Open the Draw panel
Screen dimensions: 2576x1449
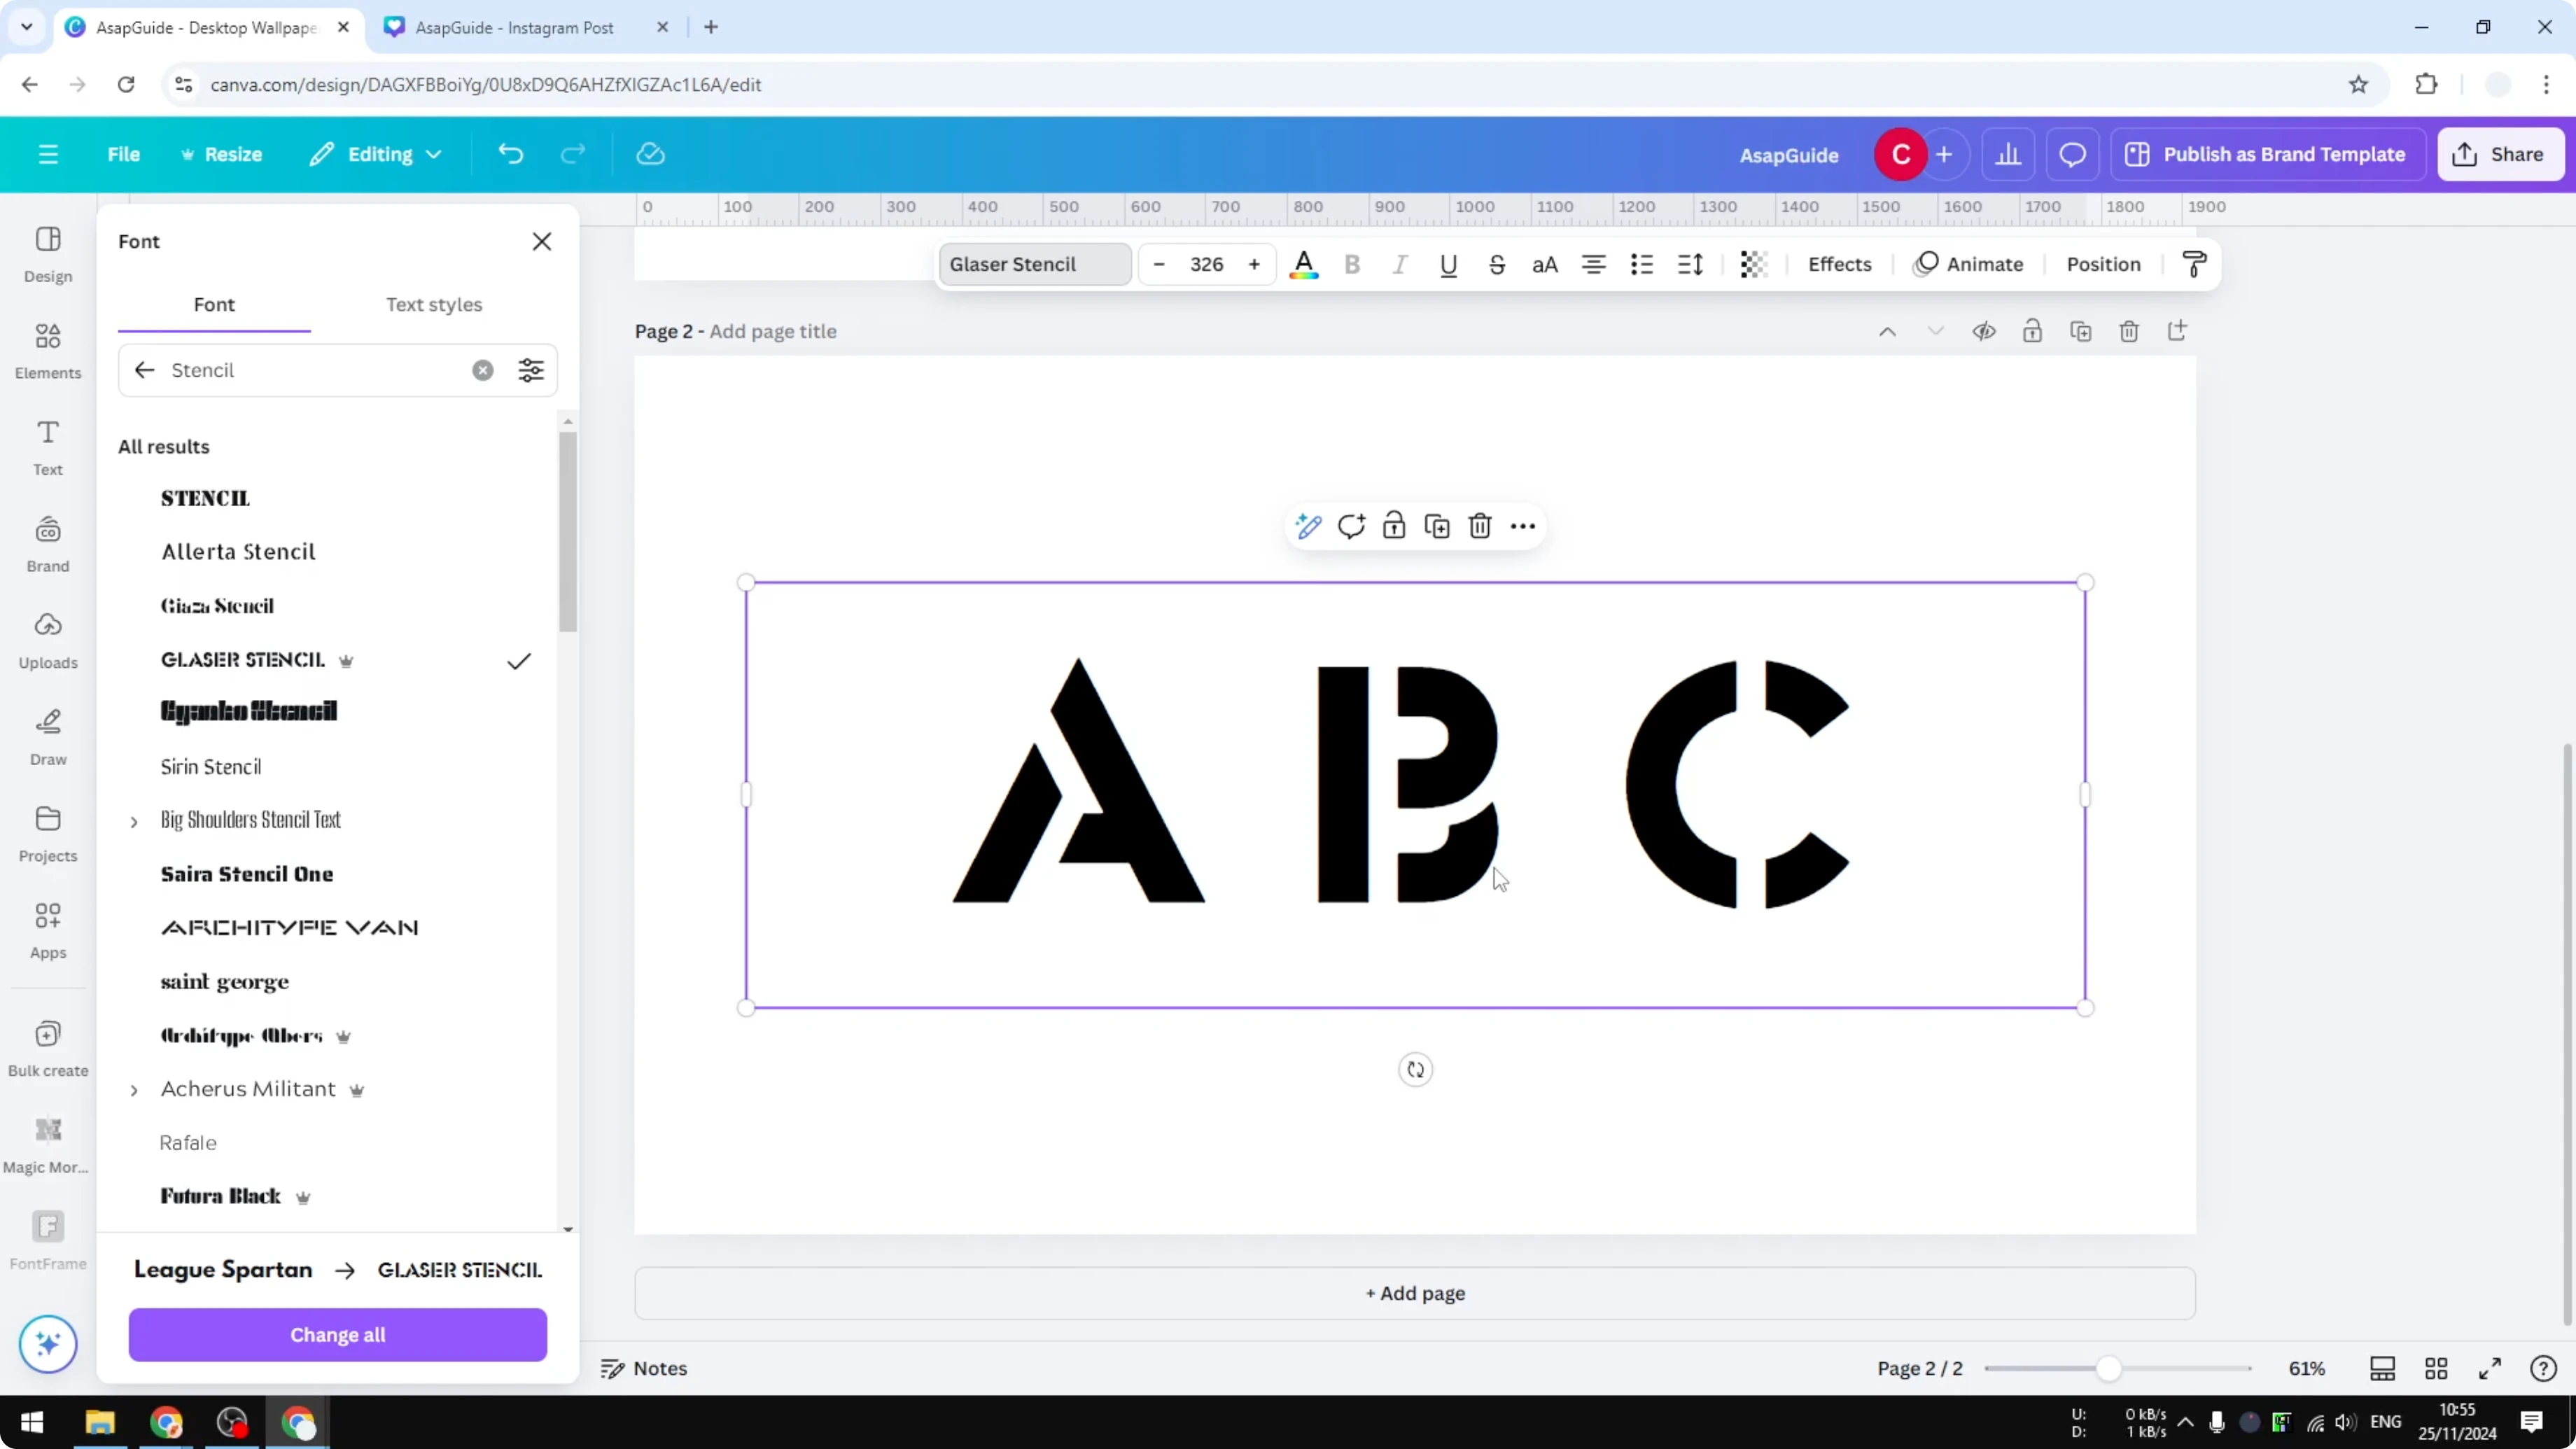47,736
